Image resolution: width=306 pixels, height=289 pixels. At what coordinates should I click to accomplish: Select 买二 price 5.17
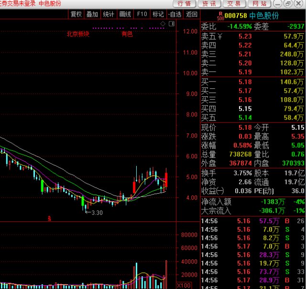245,91
